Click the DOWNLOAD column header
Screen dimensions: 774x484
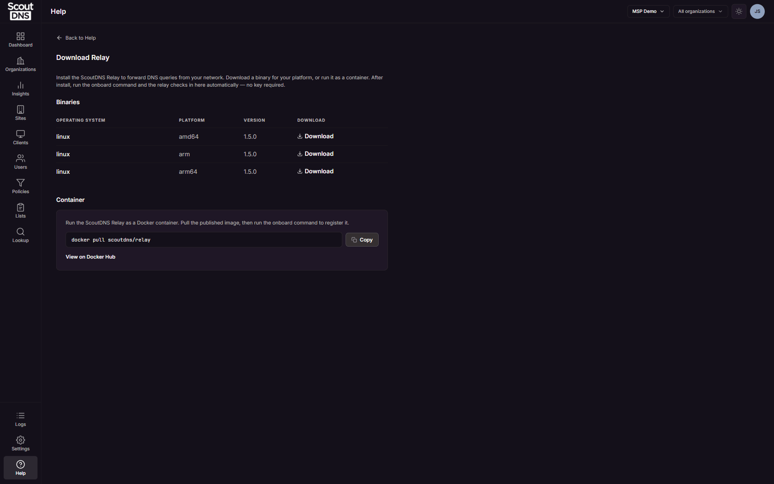311,120
